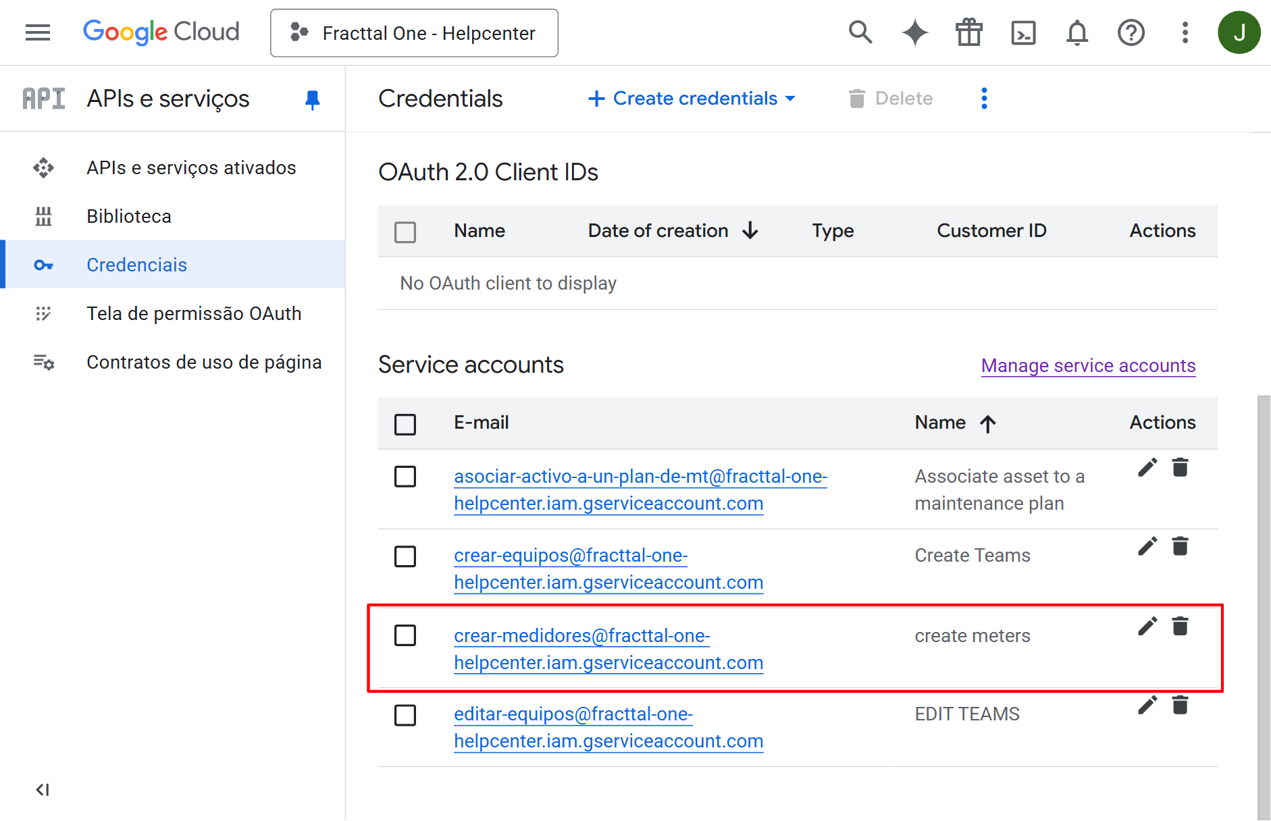Open Manage service accounts
The width and height of the screenshot is (1271, 821).
1088,365
